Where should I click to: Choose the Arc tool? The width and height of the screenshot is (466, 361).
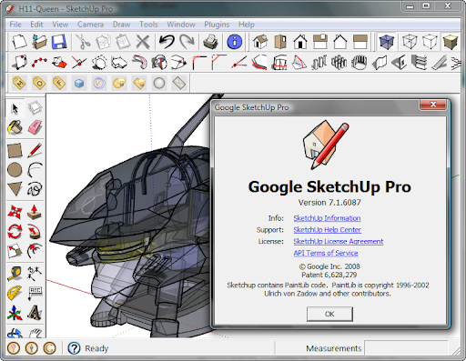pyautogui.click(x=35, y=169)
